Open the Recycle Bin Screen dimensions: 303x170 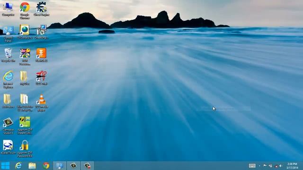tap(8, 55)
